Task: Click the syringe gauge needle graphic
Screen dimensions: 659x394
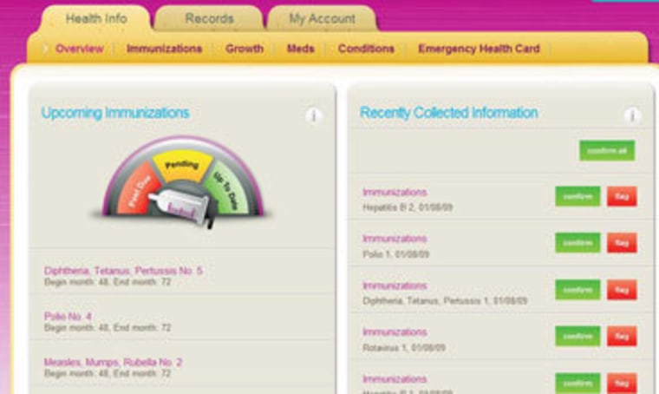Action: click(183, 206)
